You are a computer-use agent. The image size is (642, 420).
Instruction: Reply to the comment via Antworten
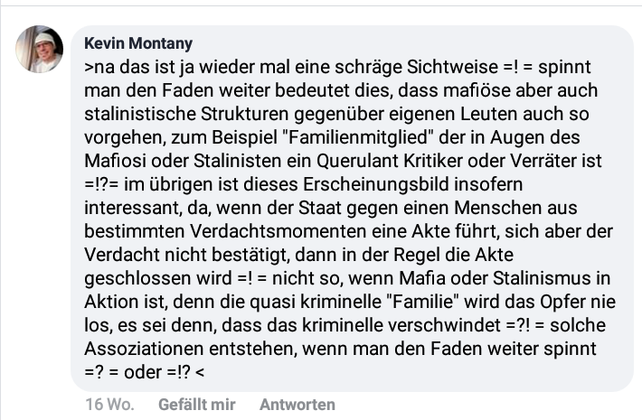(297, 405)
